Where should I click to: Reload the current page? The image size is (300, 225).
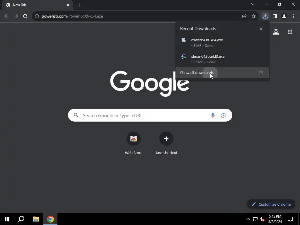tap(25, 16)
